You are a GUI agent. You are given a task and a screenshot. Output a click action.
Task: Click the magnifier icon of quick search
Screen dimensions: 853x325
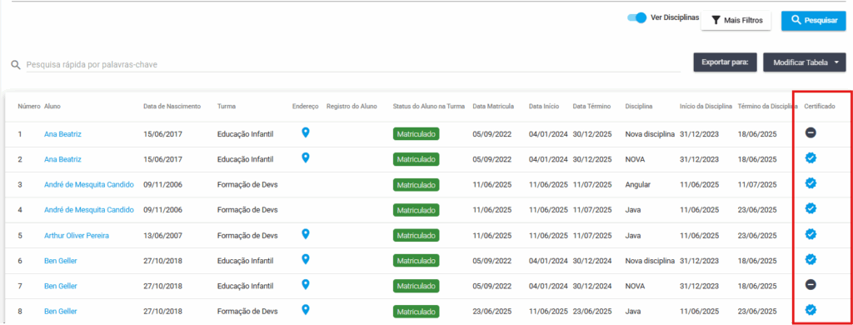(17, 65)
